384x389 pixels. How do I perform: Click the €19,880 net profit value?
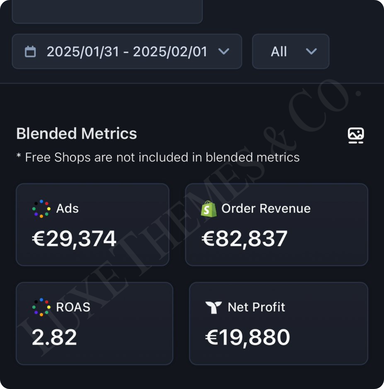[247, 337]
